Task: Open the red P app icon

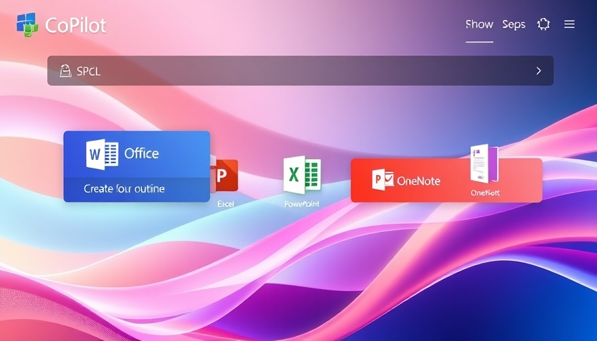Action: pyautogui.click(x=225, y=175)
